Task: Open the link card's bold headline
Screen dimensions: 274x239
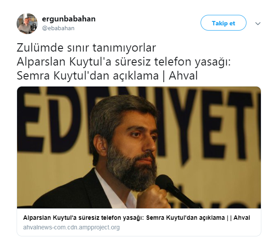Action: [x=136, y=218]
